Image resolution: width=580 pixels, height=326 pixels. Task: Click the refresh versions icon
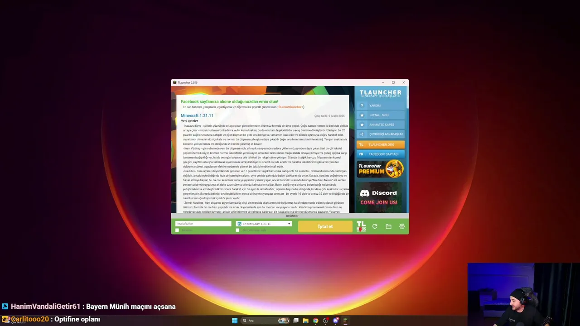(x=375, y=226)
